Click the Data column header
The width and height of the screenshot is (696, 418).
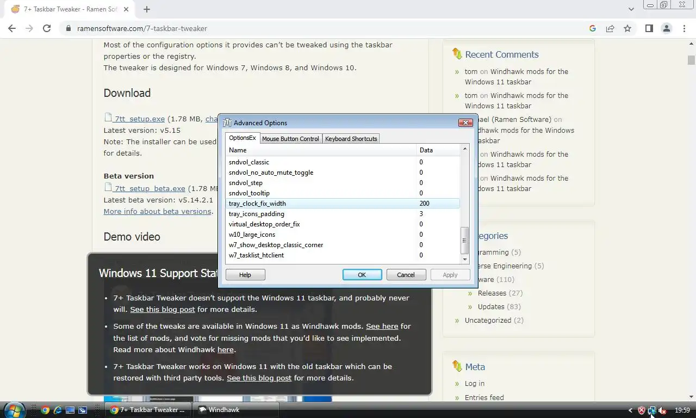coord(438,150)
